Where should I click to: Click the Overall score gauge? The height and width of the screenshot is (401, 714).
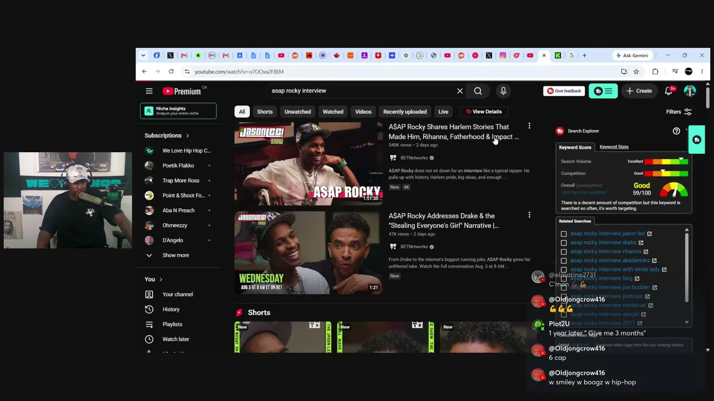pyautogui.click(x=674, y=189)
